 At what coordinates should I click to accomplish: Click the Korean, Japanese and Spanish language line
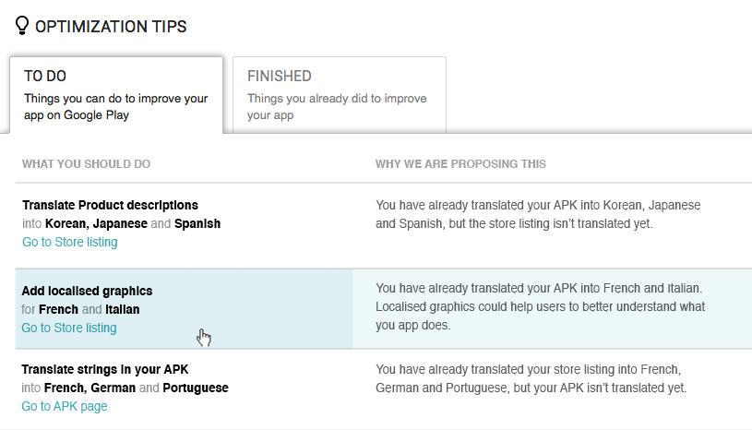121,223
